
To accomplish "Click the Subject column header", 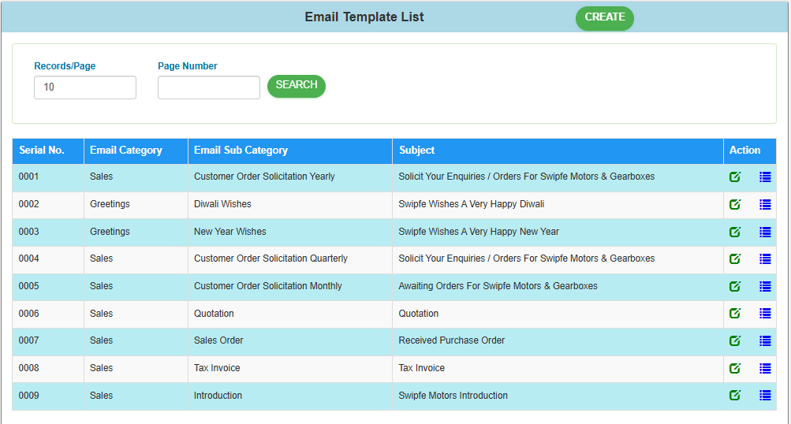I will (416, 151).
